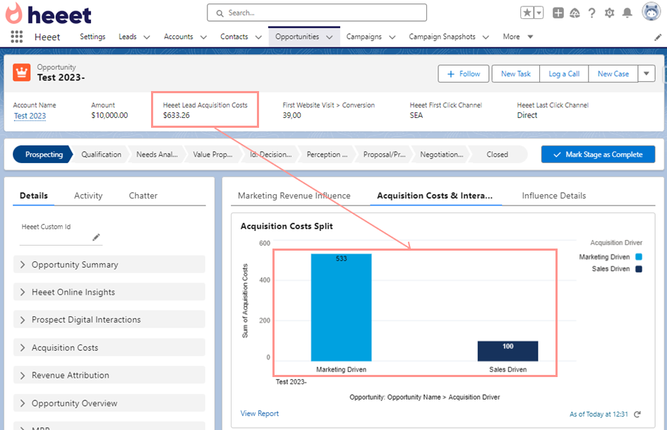Image resolution: width=667 pixels, height=430 pixels.
Task: Open the favorites list dropdown arrow
Action: tap(539, 13)
